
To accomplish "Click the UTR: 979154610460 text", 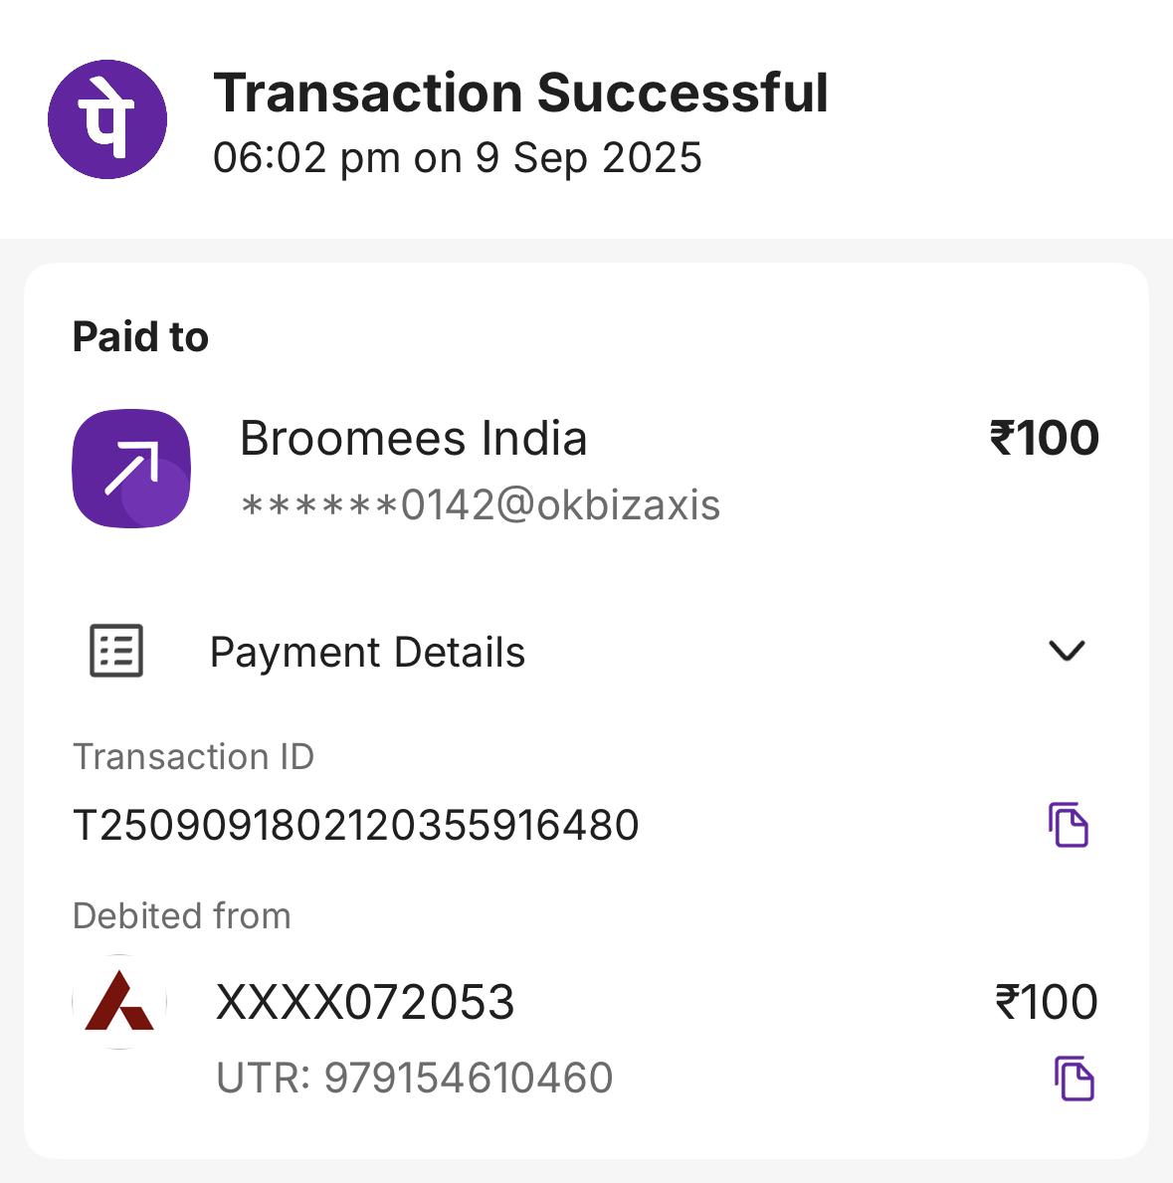I will click(414, 1078).
